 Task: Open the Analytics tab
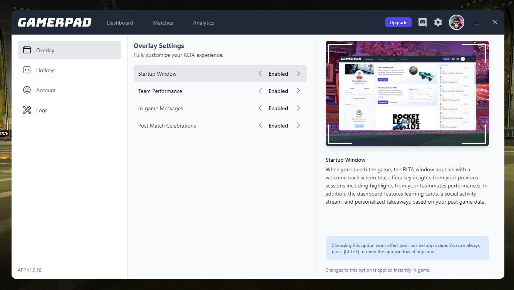pos(204,23)
